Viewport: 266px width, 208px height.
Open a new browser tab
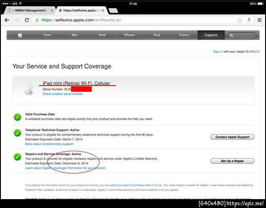coord(113,11)
